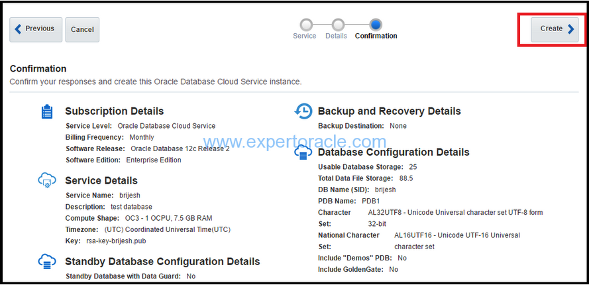Click the Service Details cloud gear icon
The image size is (589, 285).
[x=47, y=181]
